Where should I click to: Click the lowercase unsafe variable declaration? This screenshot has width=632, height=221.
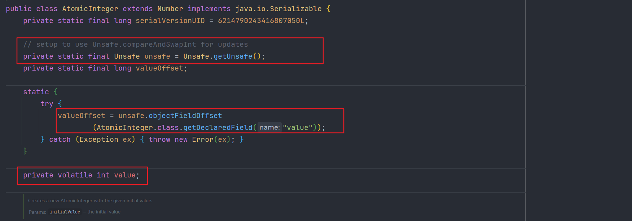(x=157, y=56)
